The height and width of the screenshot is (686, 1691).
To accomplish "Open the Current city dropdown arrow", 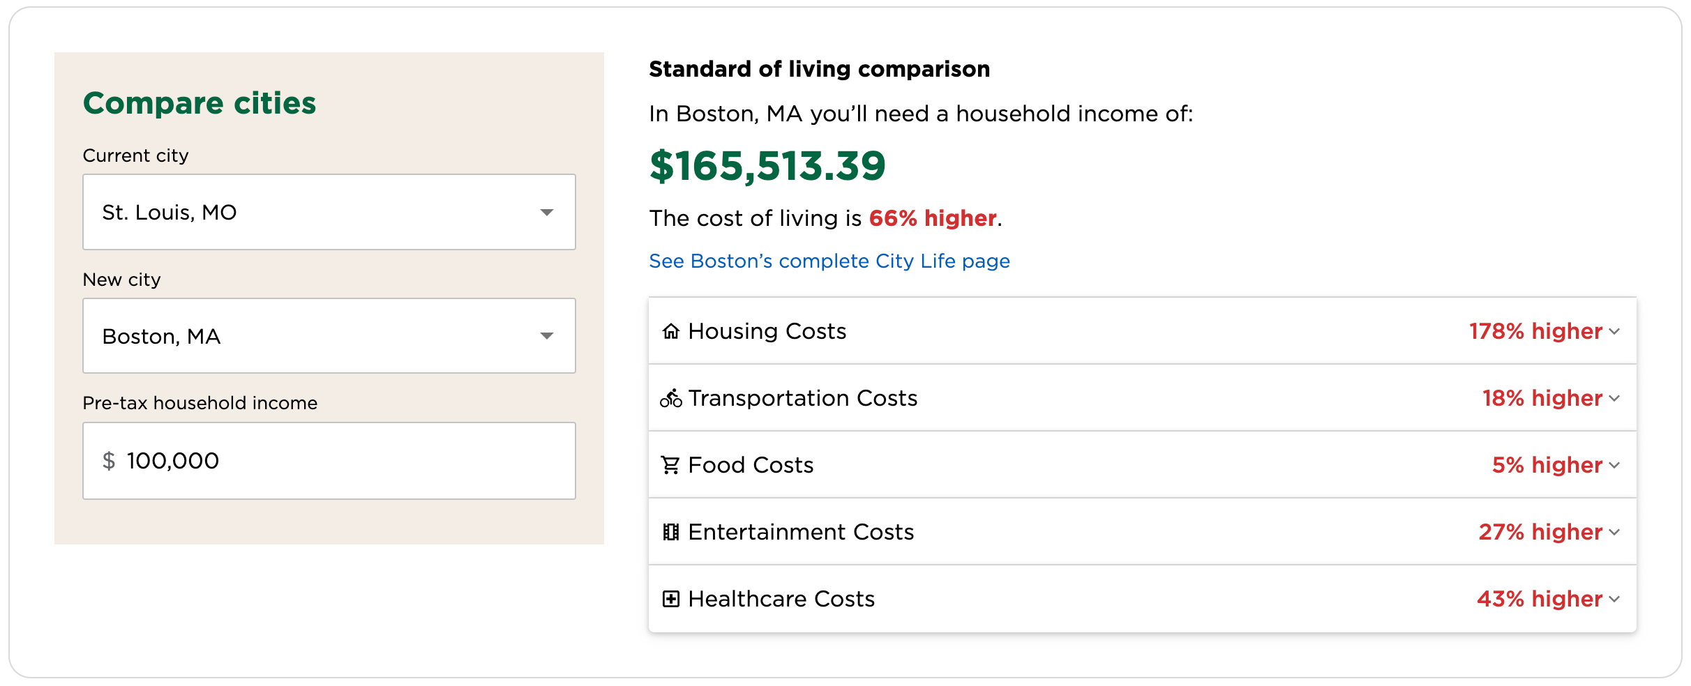I will tap(547, 212).
